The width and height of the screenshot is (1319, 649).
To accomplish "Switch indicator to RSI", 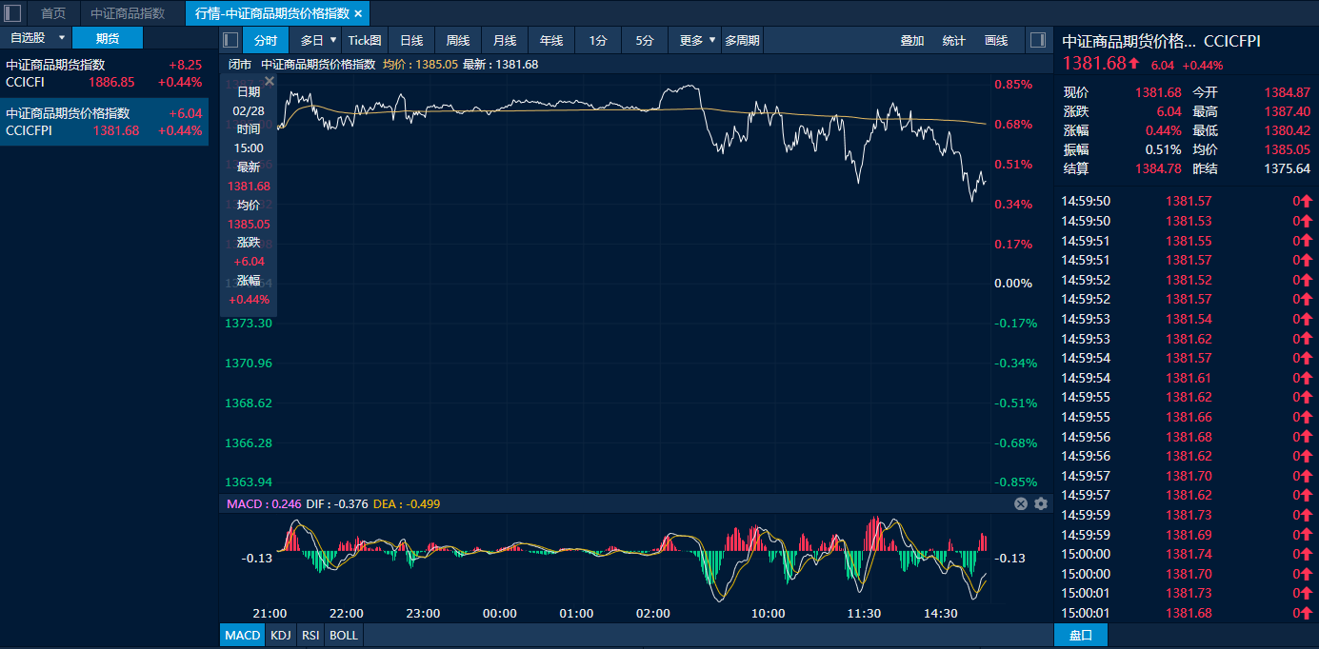I will click(310, 635).
